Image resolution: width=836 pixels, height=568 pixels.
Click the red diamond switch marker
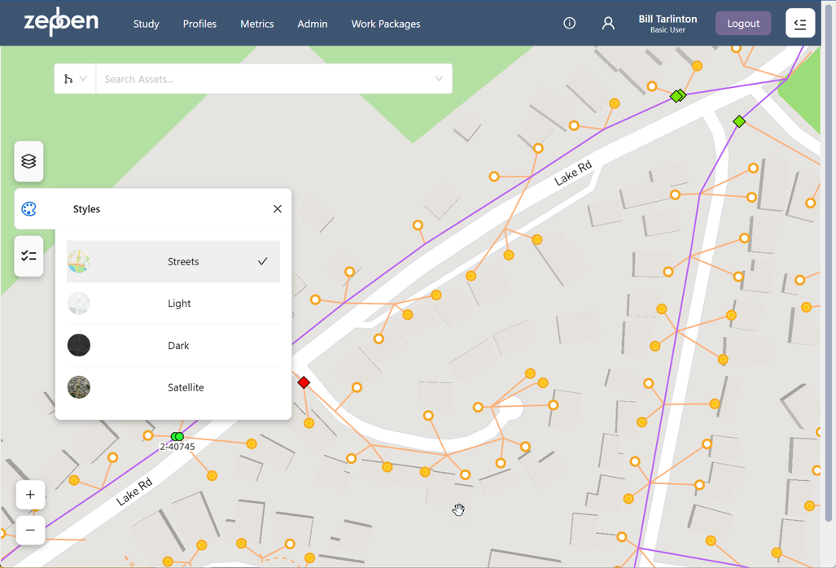304,382
